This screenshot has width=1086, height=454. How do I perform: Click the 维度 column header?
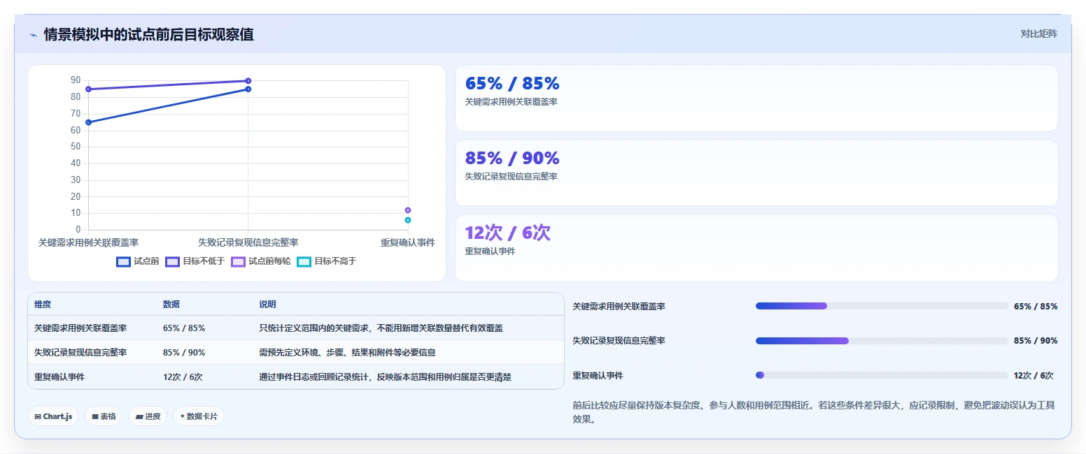[43, 305]
